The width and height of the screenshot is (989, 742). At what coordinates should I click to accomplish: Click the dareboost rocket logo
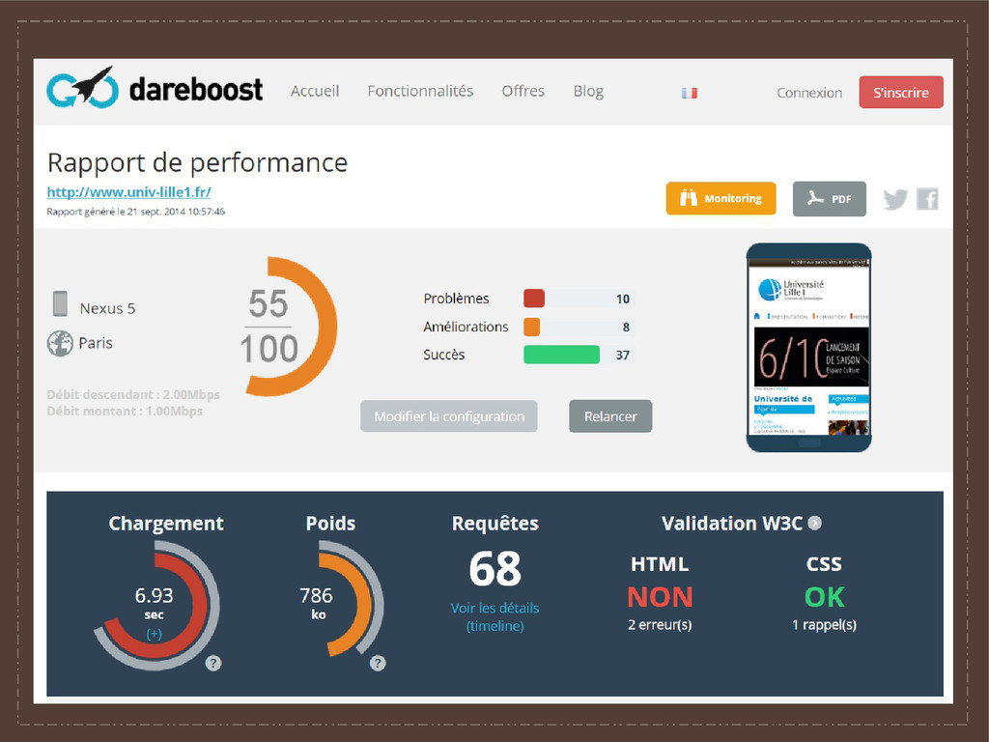click(x=155, y=88)
